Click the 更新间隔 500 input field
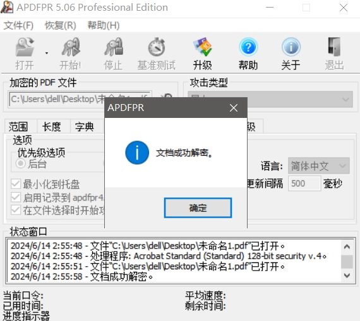 click(x=304, y=184)
